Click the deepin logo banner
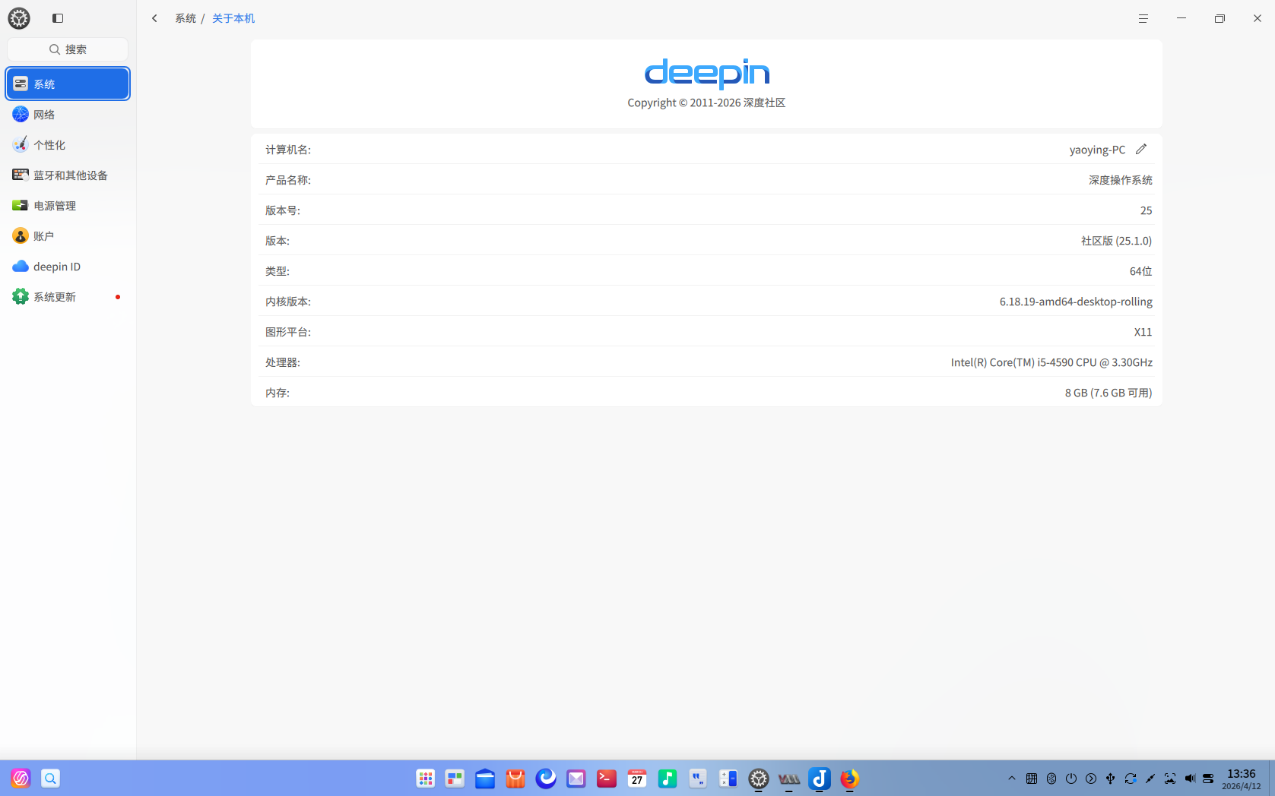Screen dimensions: 1275x796 (706, 74)
